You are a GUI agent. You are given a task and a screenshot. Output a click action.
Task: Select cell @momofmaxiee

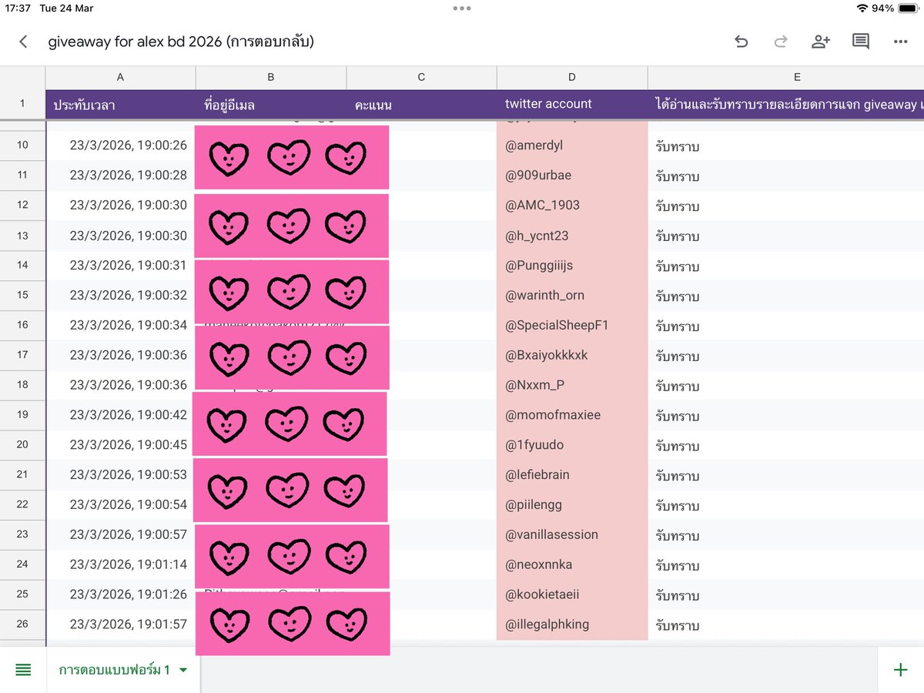click(572, 415)
